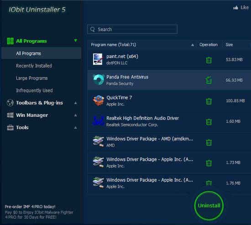Open the All Programs sub-item
The width and height of the screenshot is (251, 225).
[x=41, y=53]
